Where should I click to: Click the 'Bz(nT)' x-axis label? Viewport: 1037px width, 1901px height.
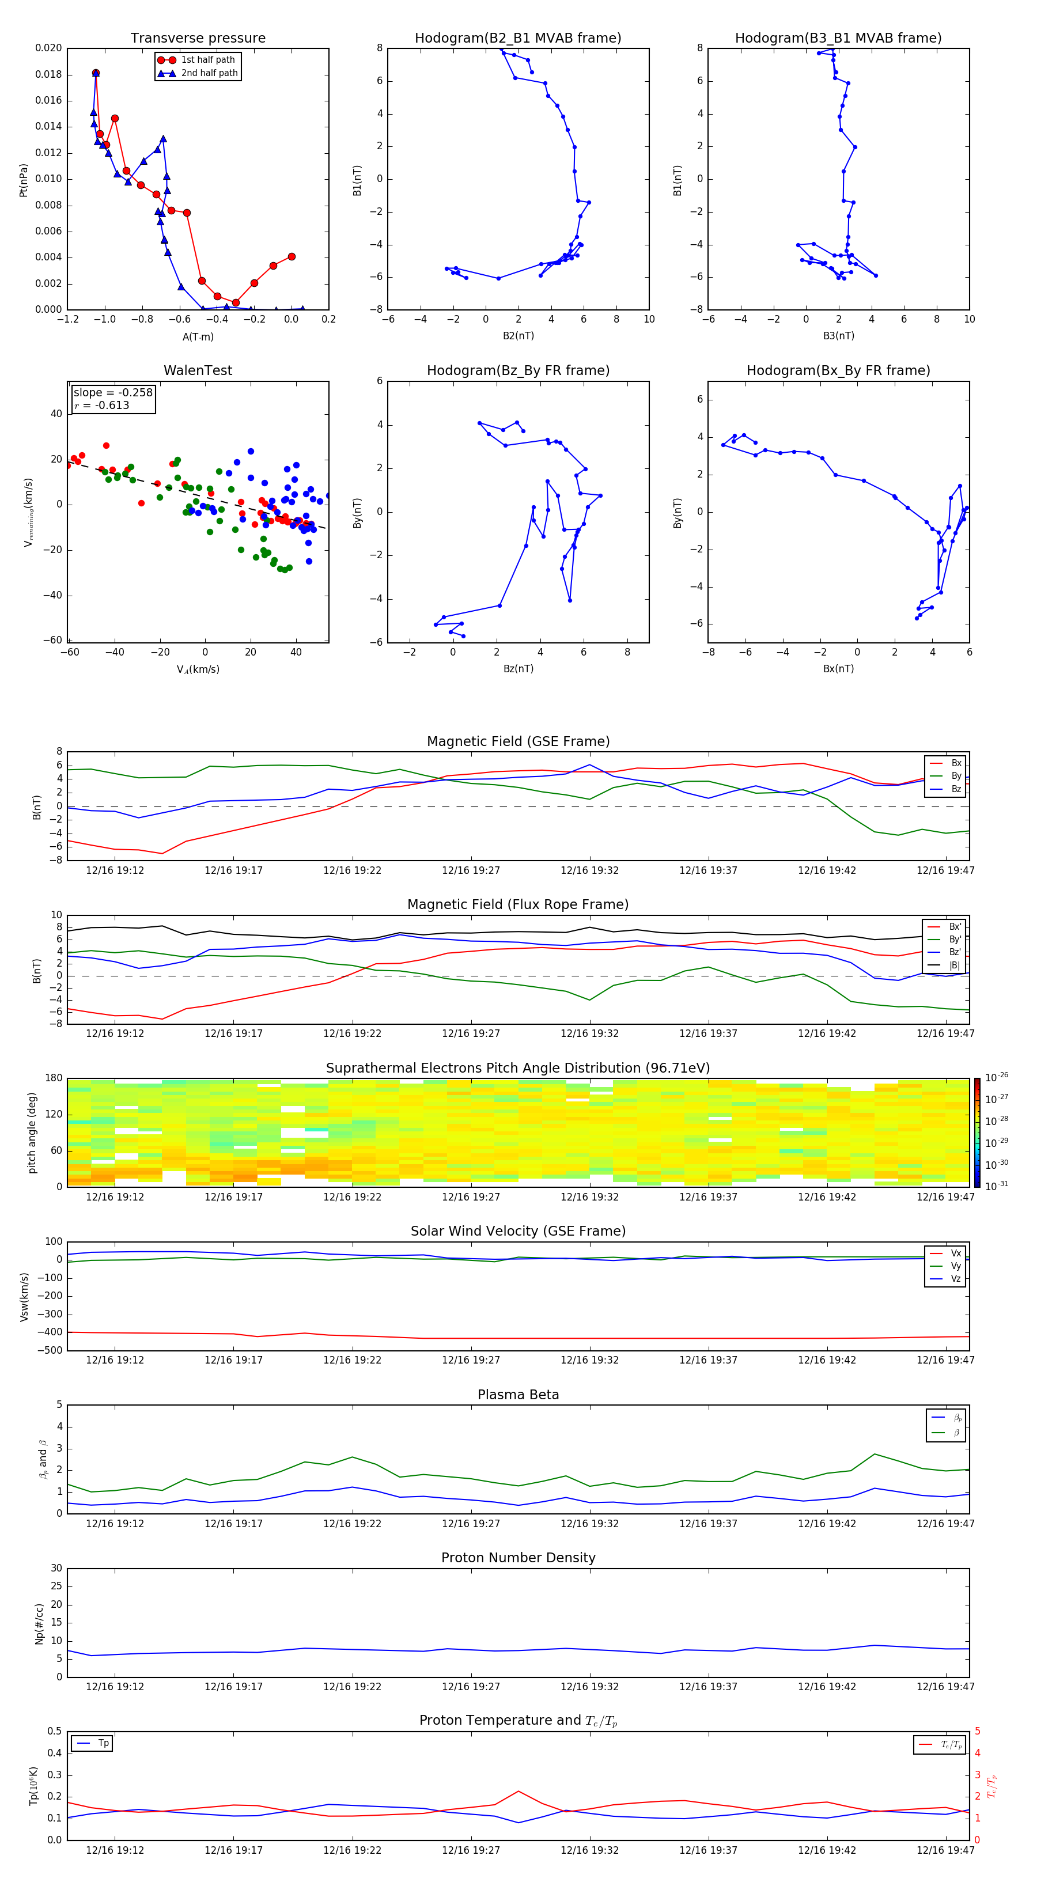pos(518,669)
